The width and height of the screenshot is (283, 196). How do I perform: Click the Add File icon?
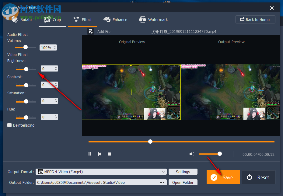tap(90, 31)
